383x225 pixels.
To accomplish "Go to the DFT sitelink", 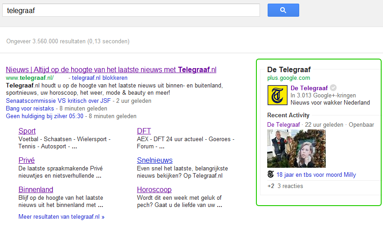I will pyautogui.click(x=144, y=131).
